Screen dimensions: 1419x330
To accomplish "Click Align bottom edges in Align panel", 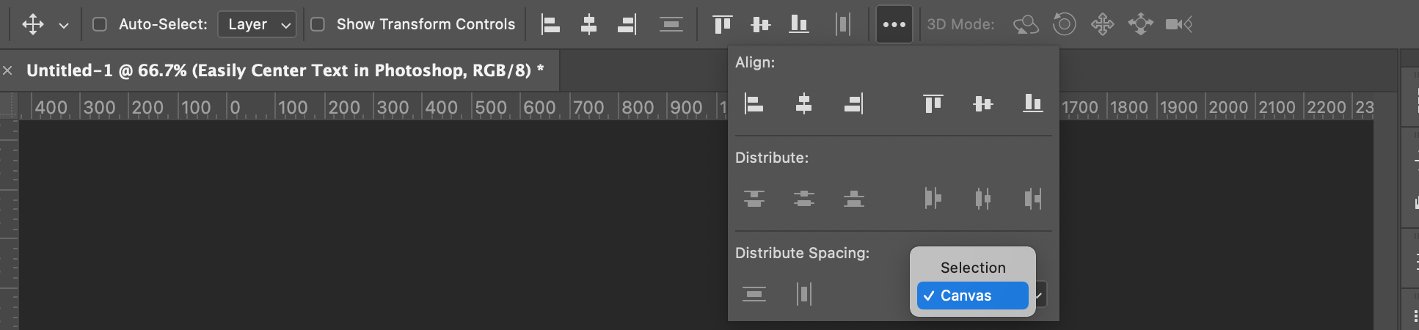I will (1032, 103).
